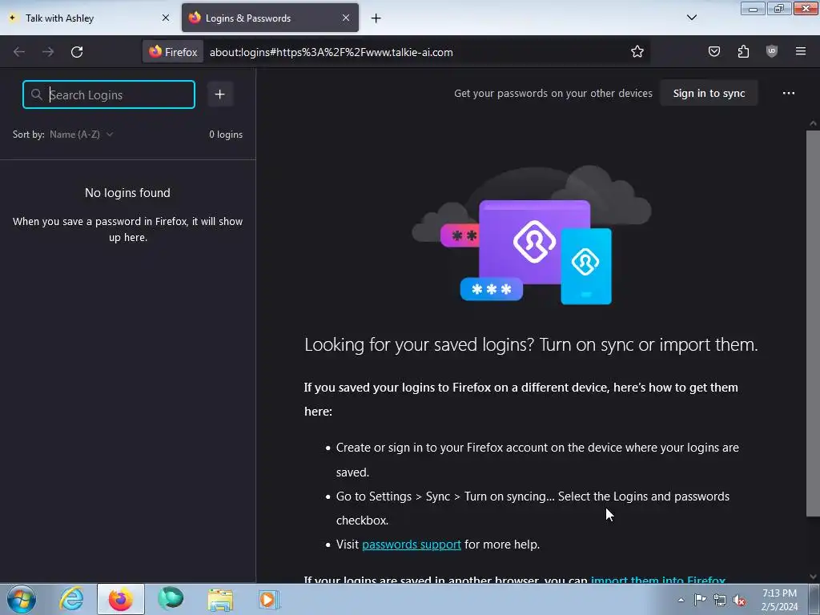This screenshot has width=820, height=615.
Task: Open the green globe browser taskbar icon
Action: click(171, 599)
